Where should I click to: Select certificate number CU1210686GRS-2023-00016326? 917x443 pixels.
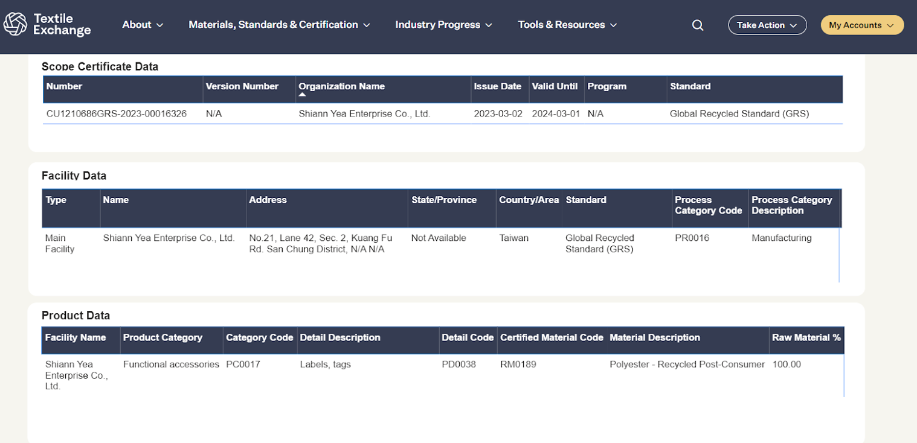click(x=117, y=113)
